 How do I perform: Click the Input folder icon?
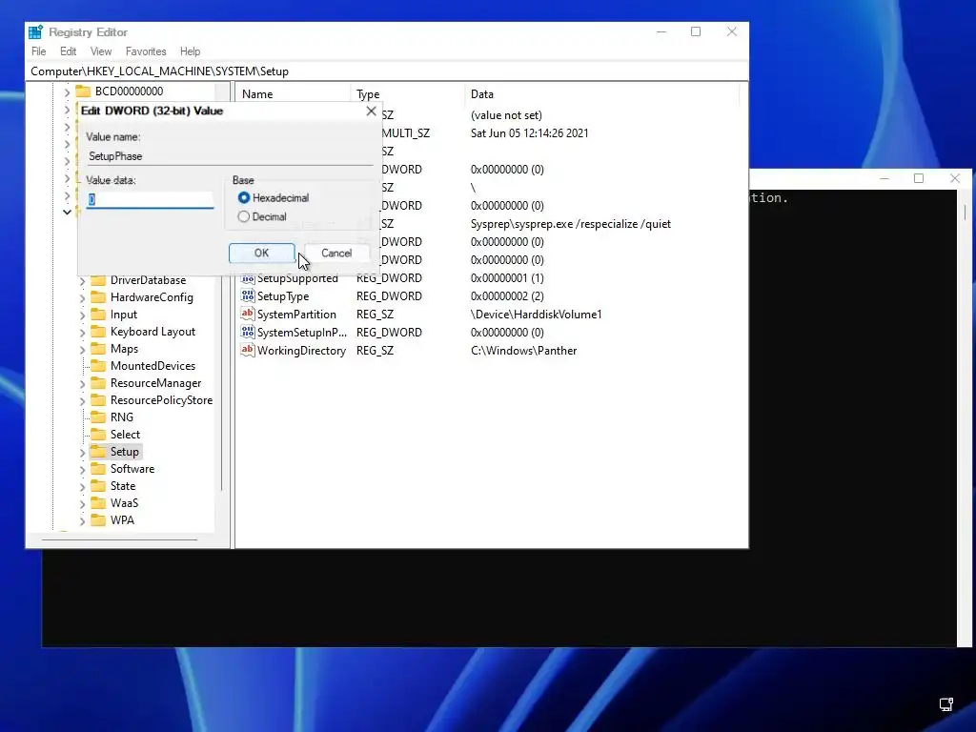point(98,315)
